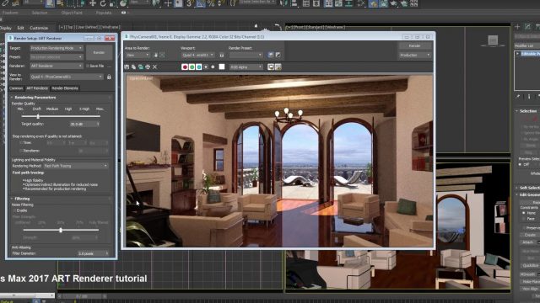Open the Rendering Method dropdown
The image size is (540, 303).
tap(76, 166)
